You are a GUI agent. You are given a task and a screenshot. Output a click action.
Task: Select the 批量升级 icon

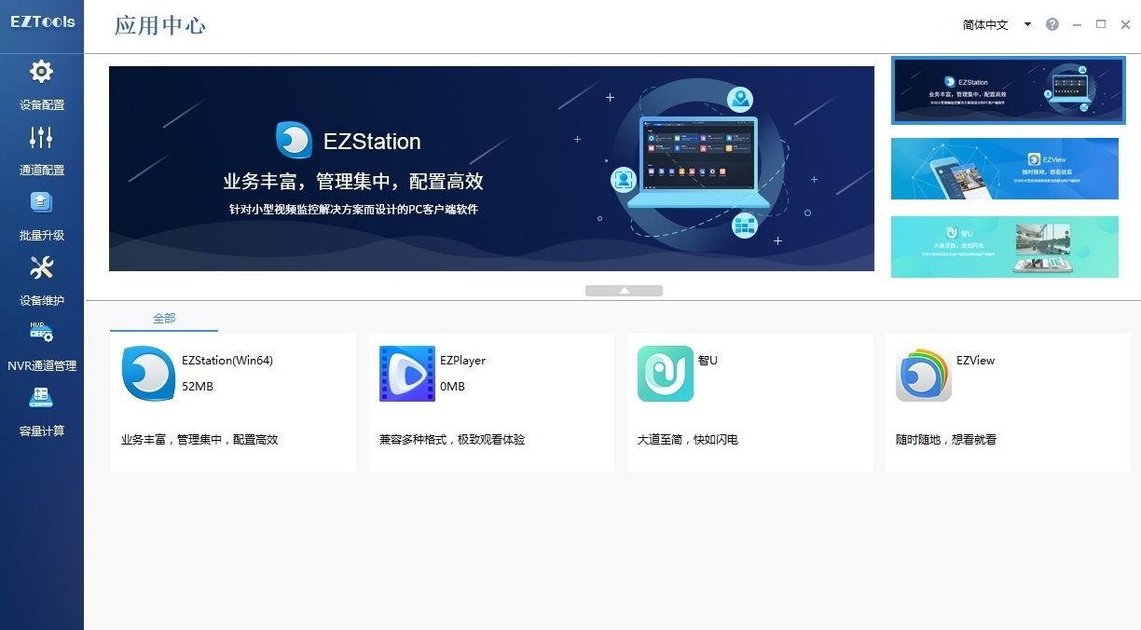(x=41, y=202)
